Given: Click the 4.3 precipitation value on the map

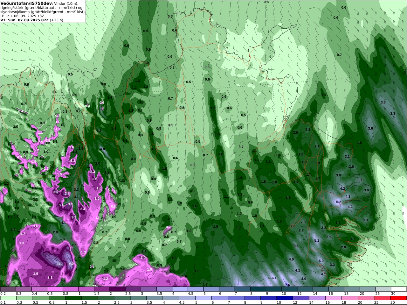Looking at the screenshot, I should pos(348,196).
